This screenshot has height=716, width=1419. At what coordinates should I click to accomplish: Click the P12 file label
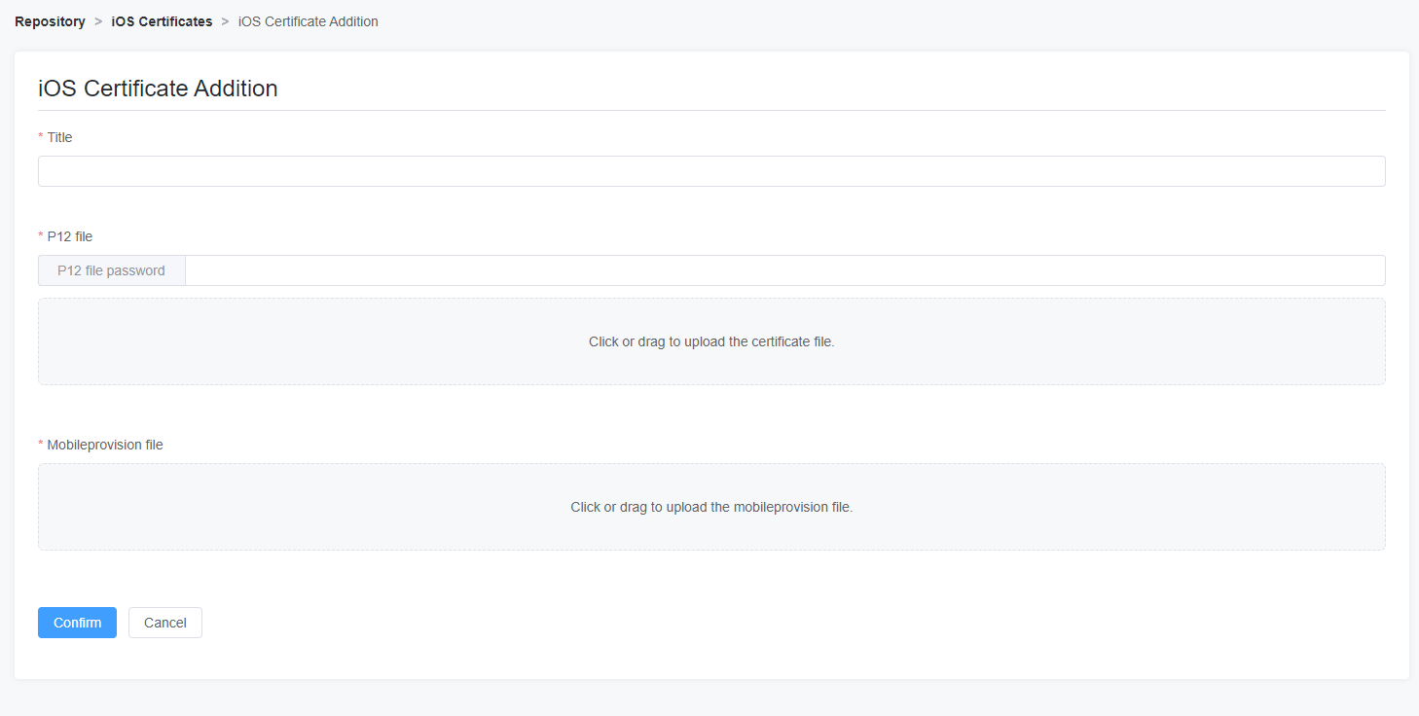(69, 236)
